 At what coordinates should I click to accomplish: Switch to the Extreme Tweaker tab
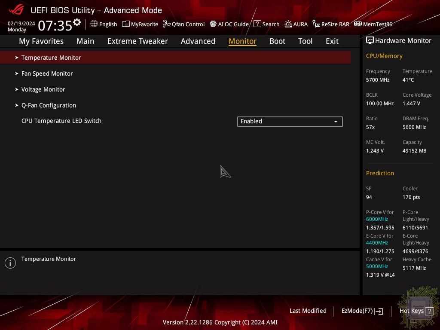[137, 41]
